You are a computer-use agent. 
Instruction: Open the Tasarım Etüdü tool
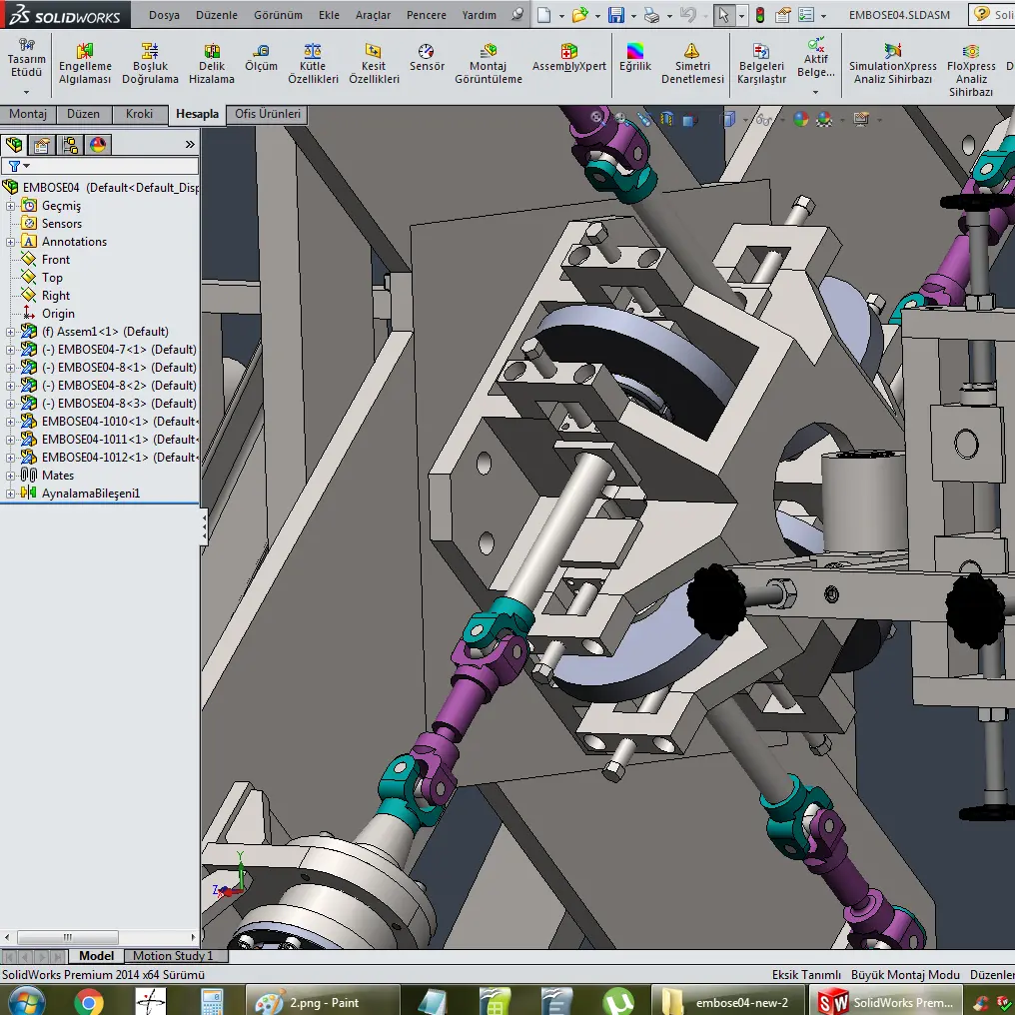(27, 65)
